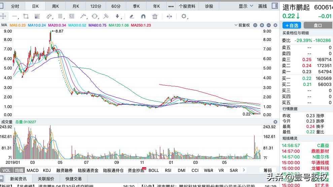Select the CCI indicator
This screenshot has width=333, height=187.
(195, 170)
